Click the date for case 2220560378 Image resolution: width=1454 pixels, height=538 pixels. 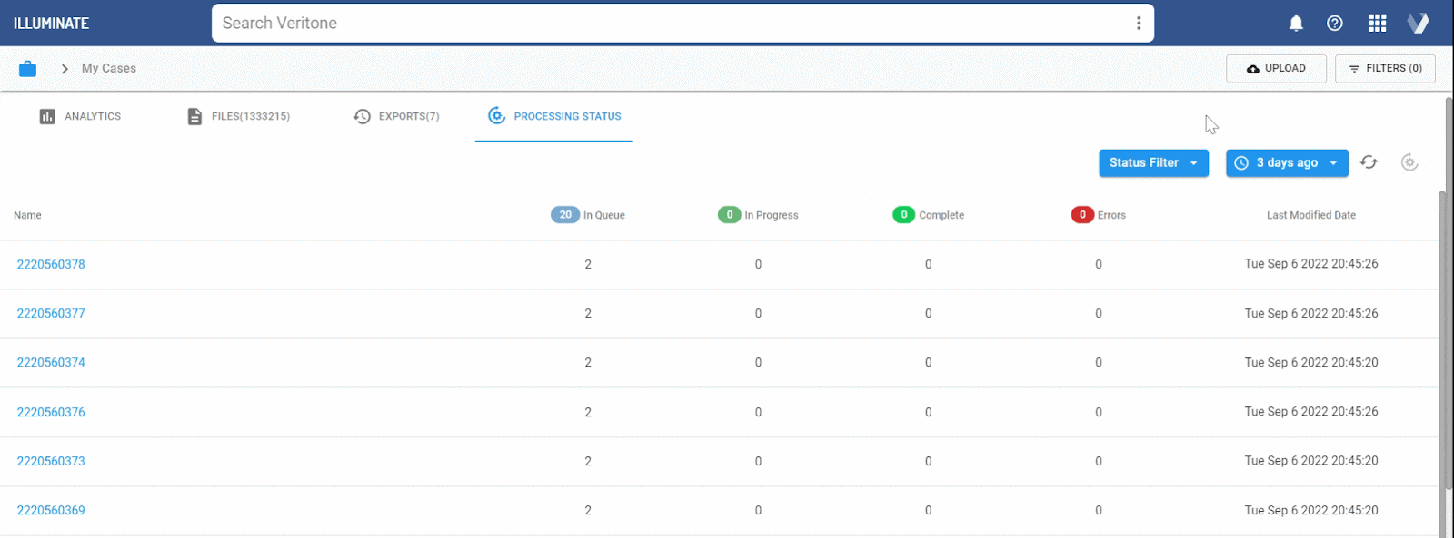click(x=1311, y=264)
